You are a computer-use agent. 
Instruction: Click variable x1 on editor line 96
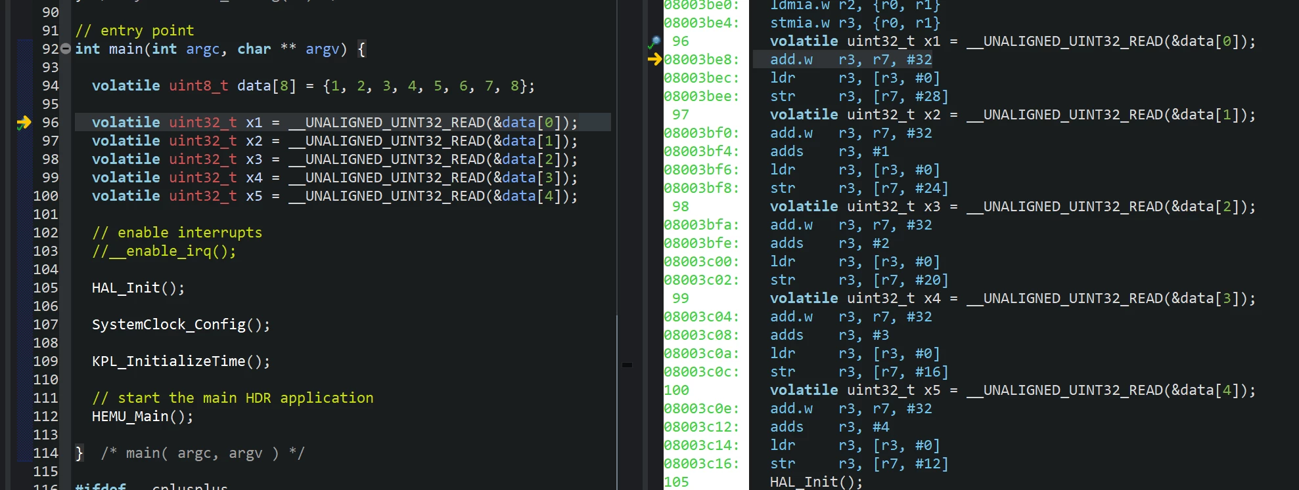point(254,123)
